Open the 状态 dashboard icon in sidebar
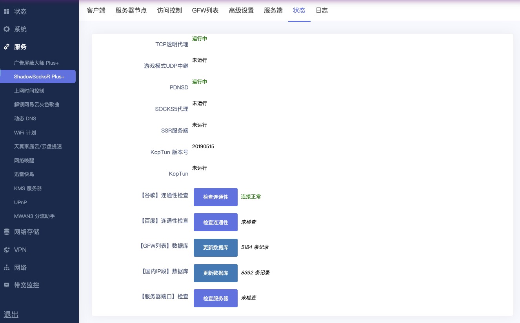The image size is (520, 323). coord(6,11)
